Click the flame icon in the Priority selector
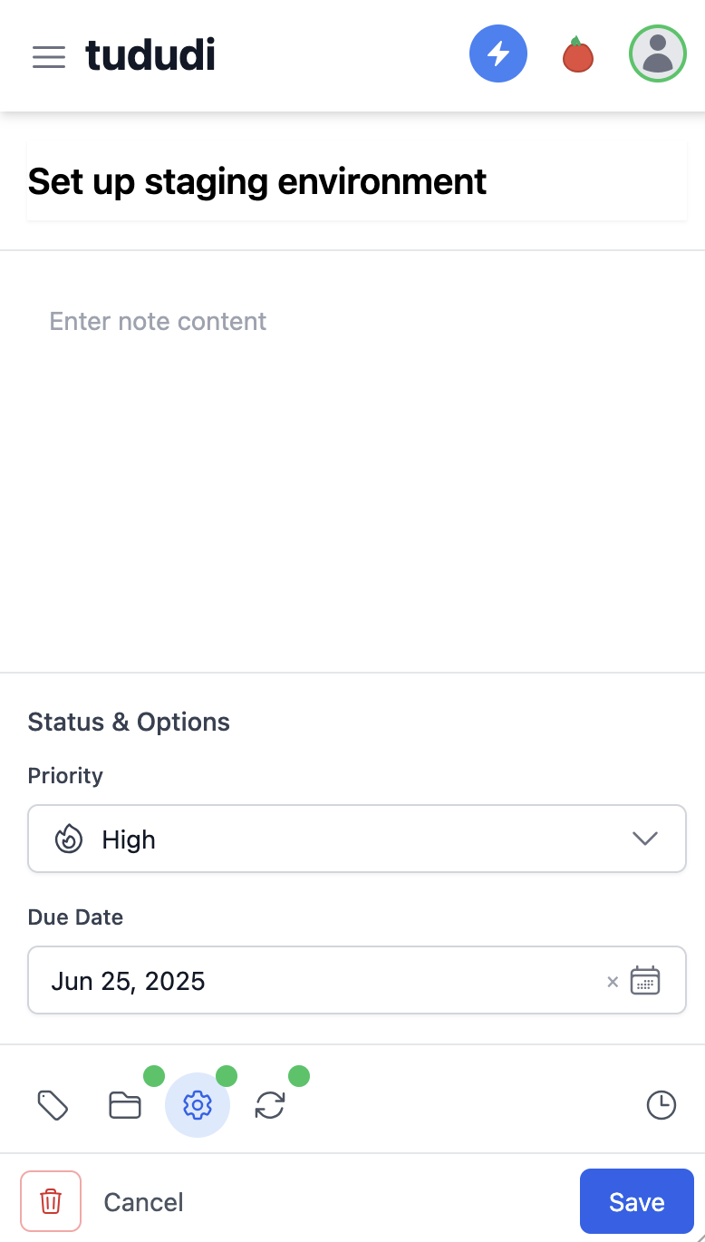Image resolution: width=705 pixels, height=1242 pixels. (x=68, y=839)
